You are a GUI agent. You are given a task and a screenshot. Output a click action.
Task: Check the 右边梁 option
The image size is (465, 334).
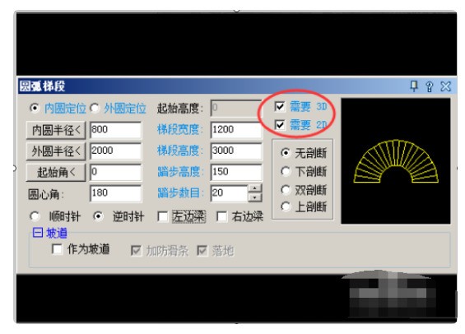pyautogui.click(x=222, y=216)
